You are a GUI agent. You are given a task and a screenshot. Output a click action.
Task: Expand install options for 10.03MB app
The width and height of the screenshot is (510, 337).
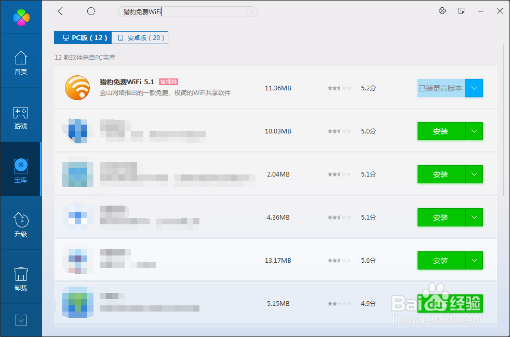coord(474,131)
